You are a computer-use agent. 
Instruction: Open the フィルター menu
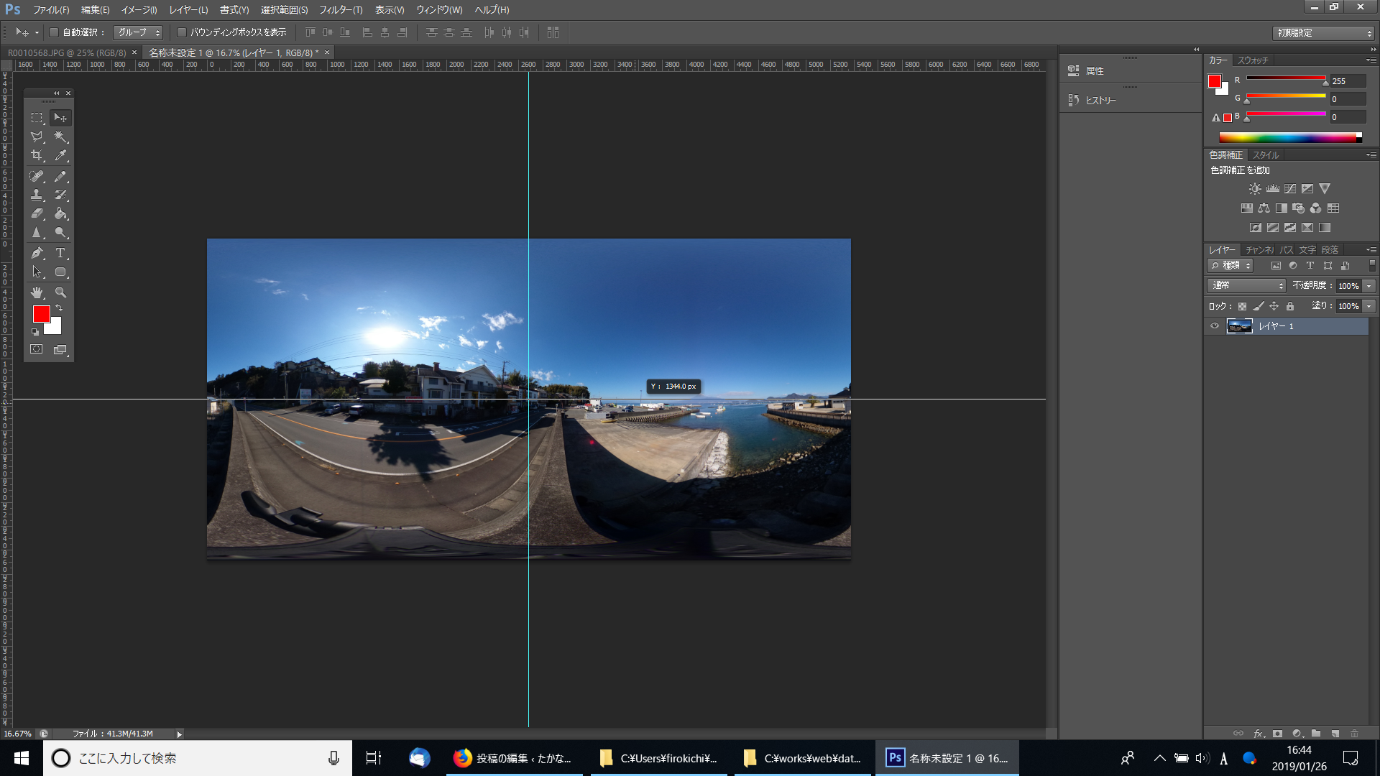[x=341, y=10]
